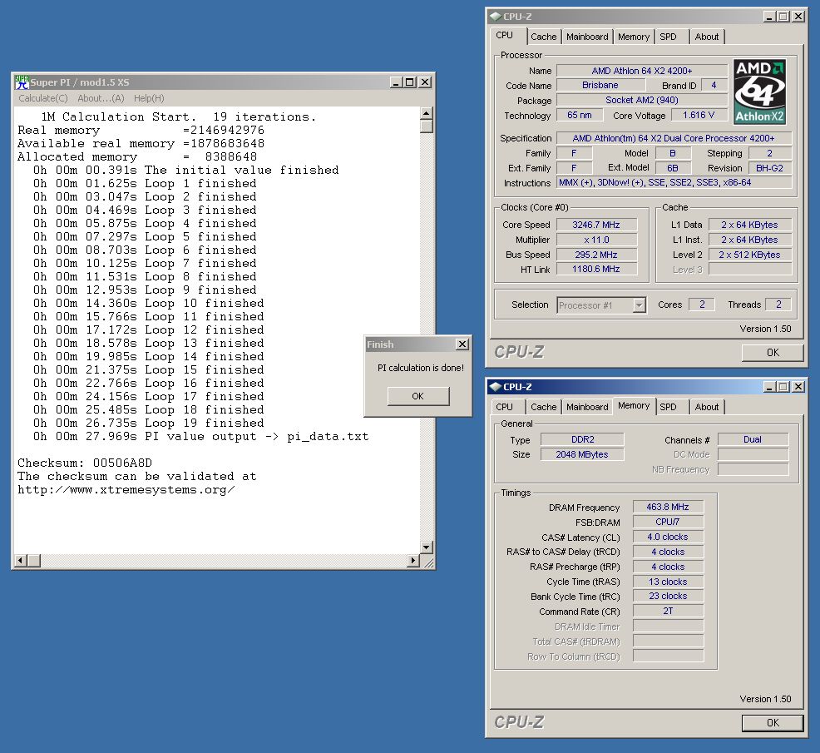Select Memory tab in bottom CPU-Z window
Viewport: 820px width, 753px height.
pos(634,405)
